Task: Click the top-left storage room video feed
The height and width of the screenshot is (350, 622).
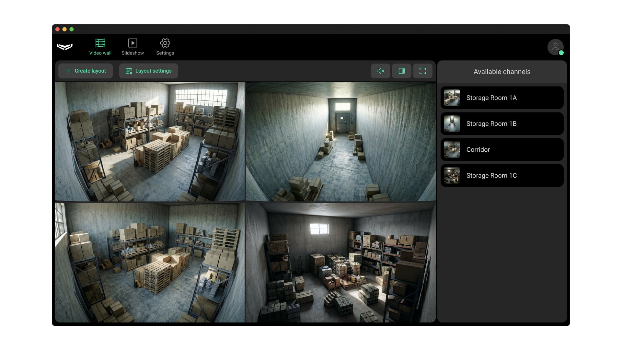Action: [150, 141]
